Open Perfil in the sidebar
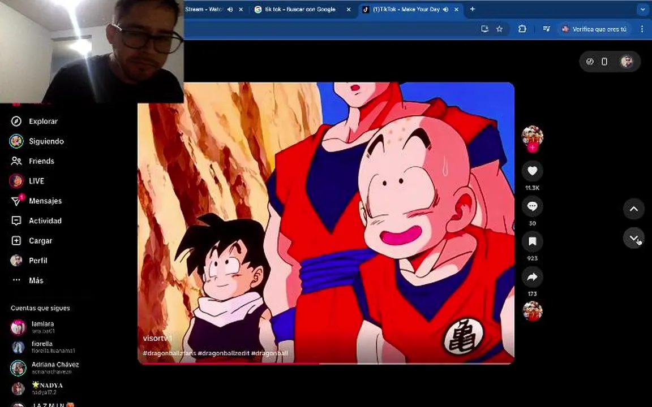The image size is (652, 407). click(29, 261)
